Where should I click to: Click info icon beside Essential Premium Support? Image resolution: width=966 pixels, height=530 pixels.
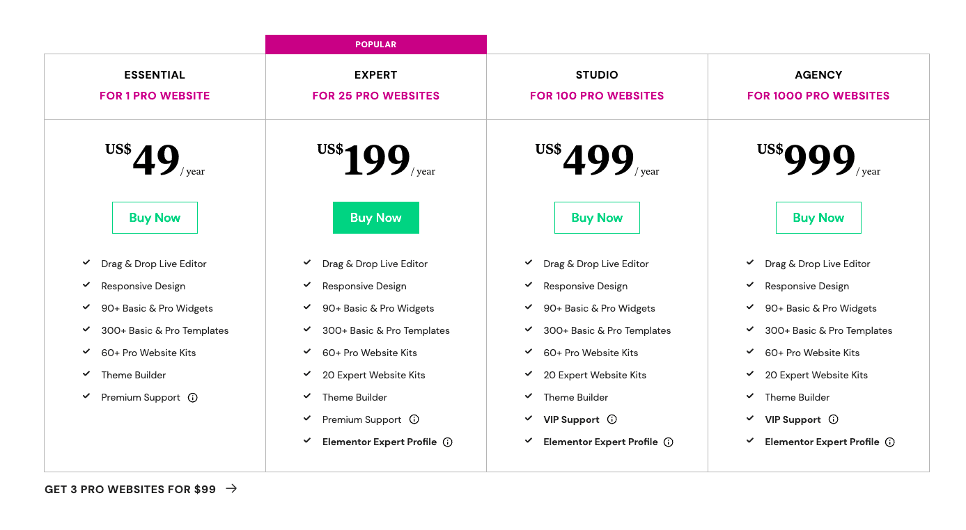click(x=193, y=398)
